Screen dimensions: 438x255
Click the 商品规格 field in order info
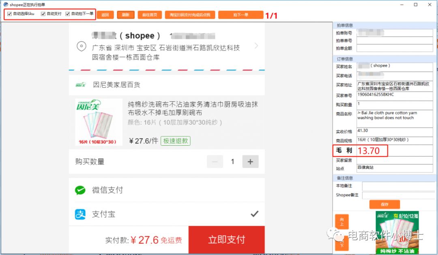click(x=395, y=140)
